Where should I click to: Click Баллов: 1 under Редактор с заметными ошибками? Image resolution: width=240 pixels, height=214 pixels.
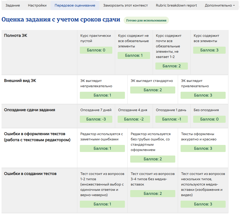click(x=102, y=148)
